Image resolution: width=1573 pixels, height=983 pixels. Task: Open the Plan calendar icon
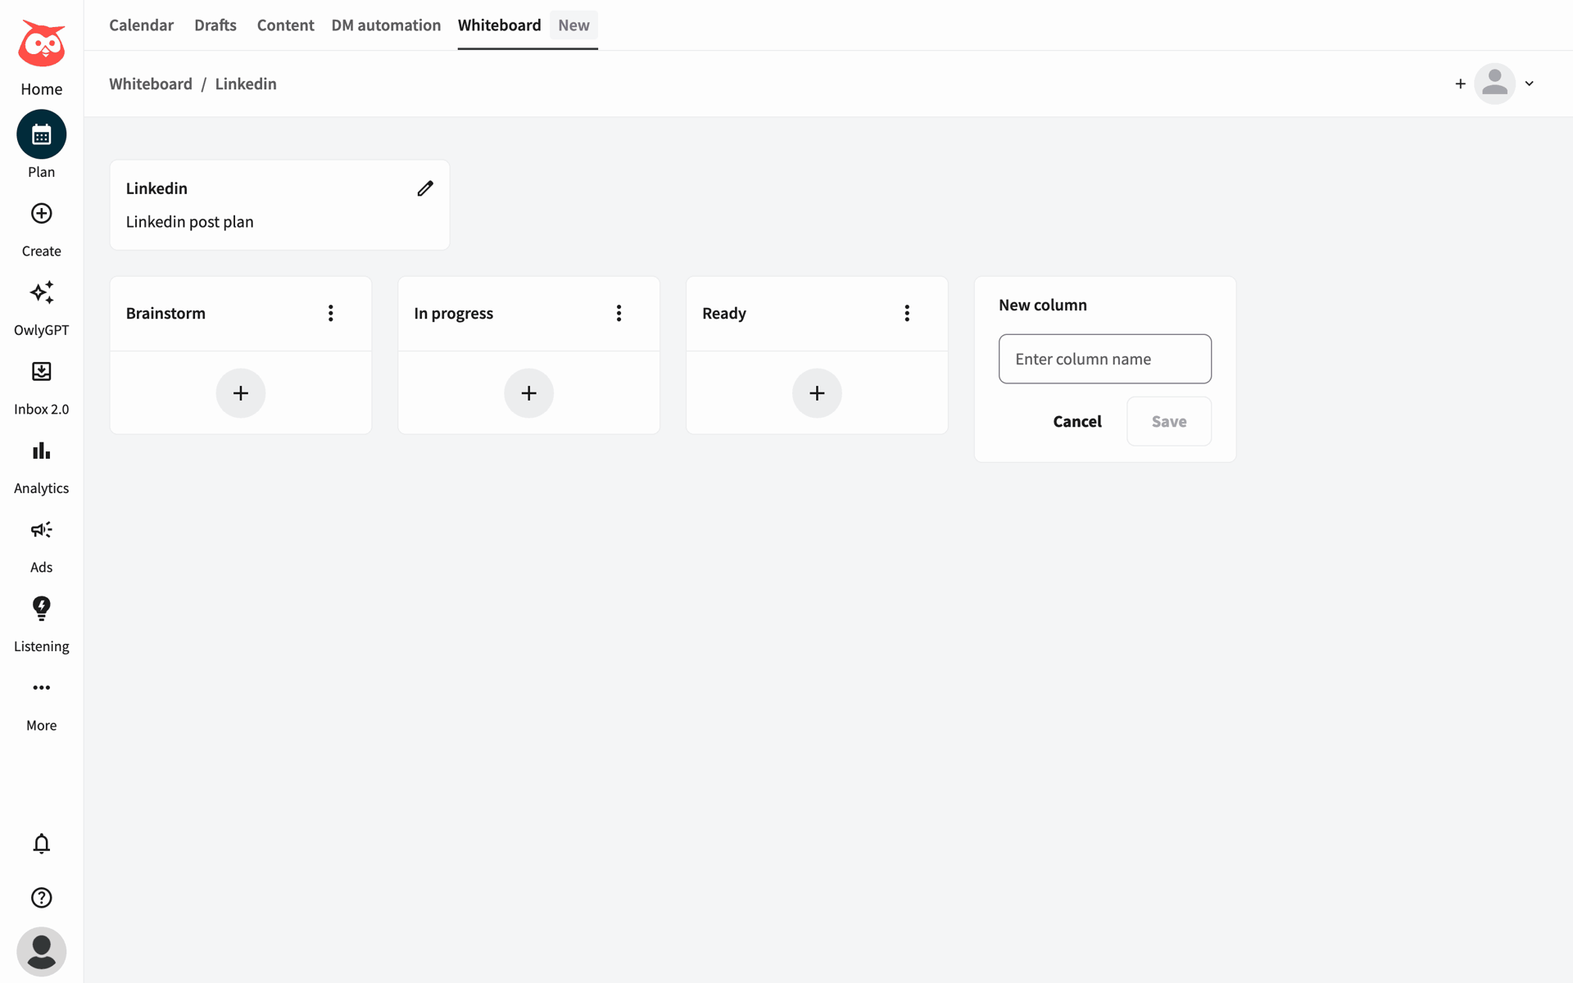click(x=41, y=134)
